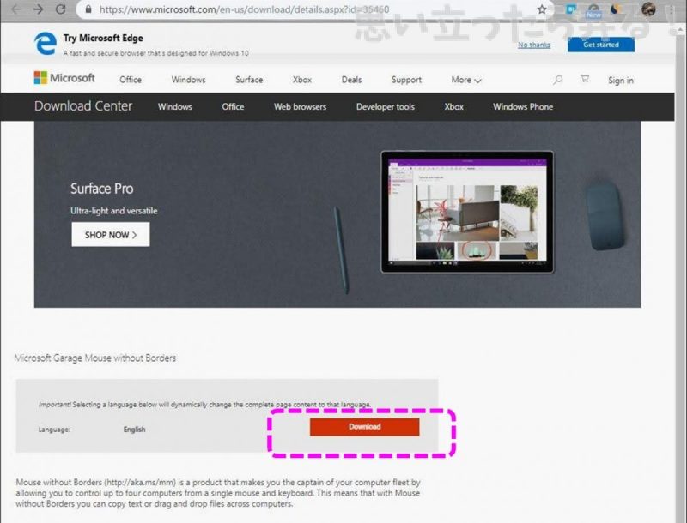Click the Download Center heading link
687x523 pixels.
coord(83,105)
